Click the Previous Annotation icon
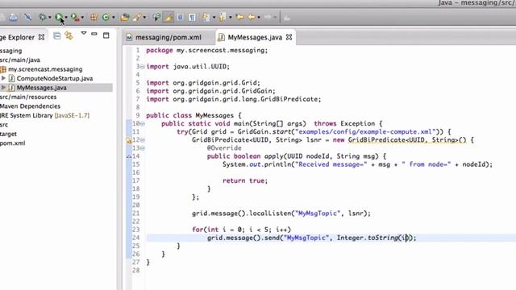516x290 pixels. point(223,17)
